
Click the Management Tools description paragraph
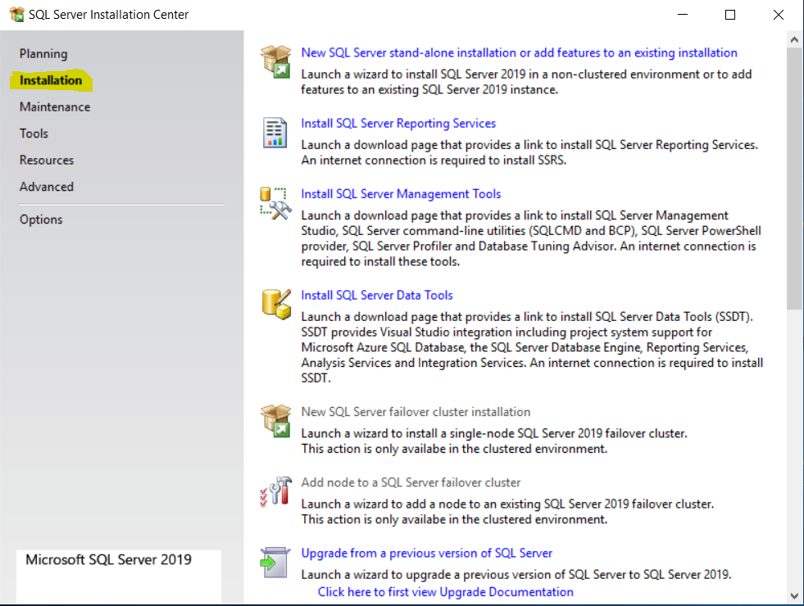pos(531,238)
